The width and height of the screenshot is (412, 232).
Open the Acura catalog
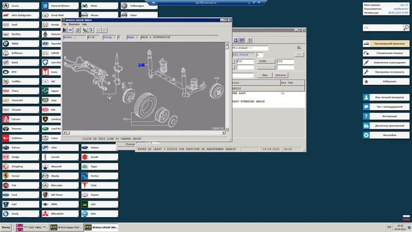pyautogui.click(x=21, y=6)
